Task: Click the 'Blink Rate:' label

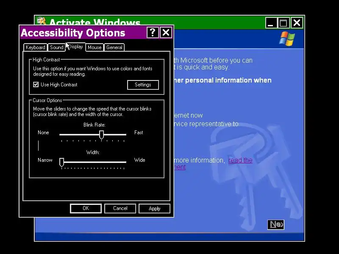Action: point(94,125)
